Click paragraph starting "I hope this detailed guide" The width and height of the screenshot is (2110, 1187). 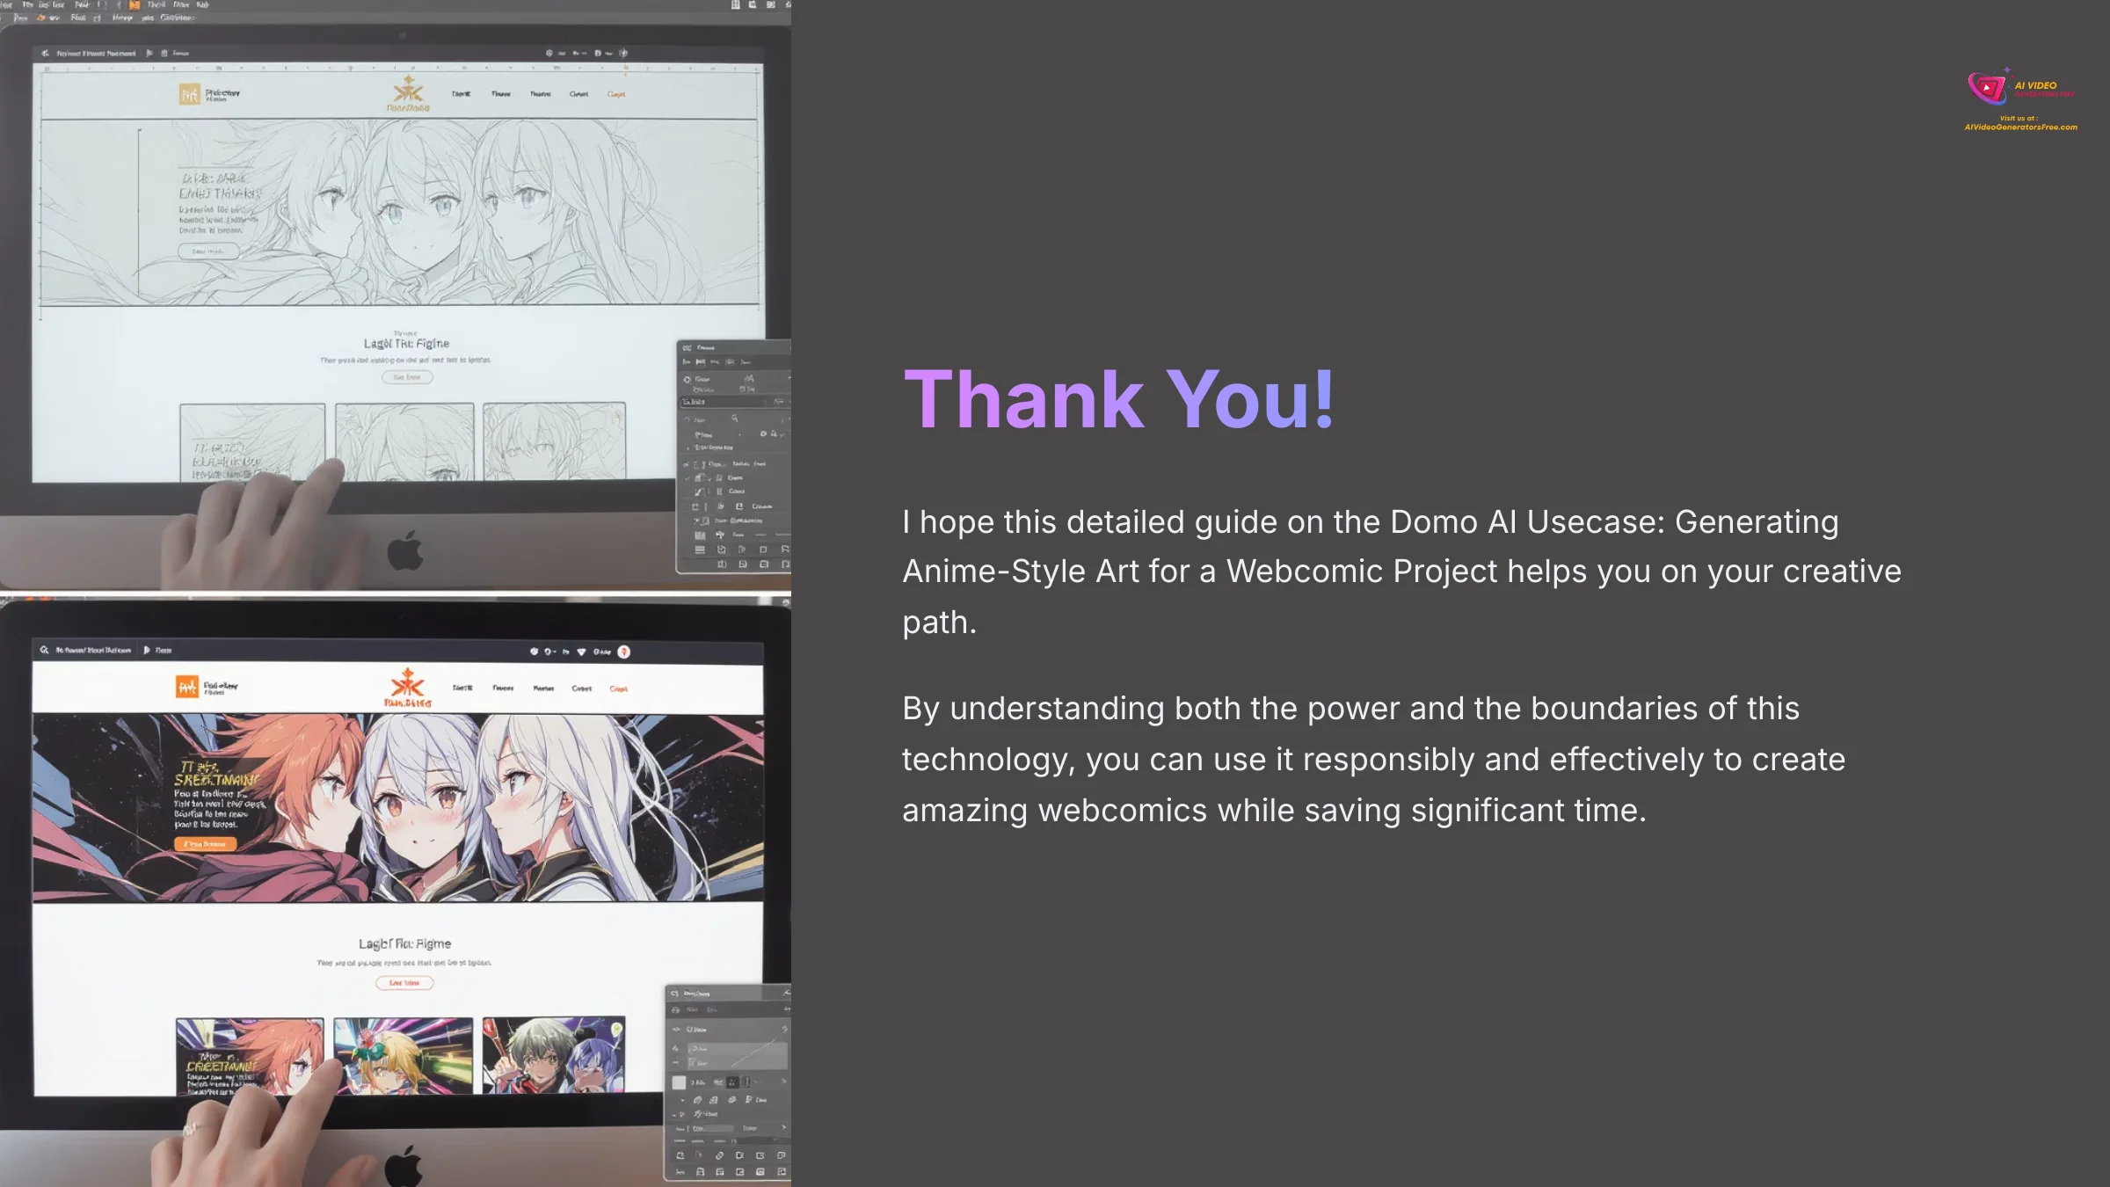tap(1401, 572)
